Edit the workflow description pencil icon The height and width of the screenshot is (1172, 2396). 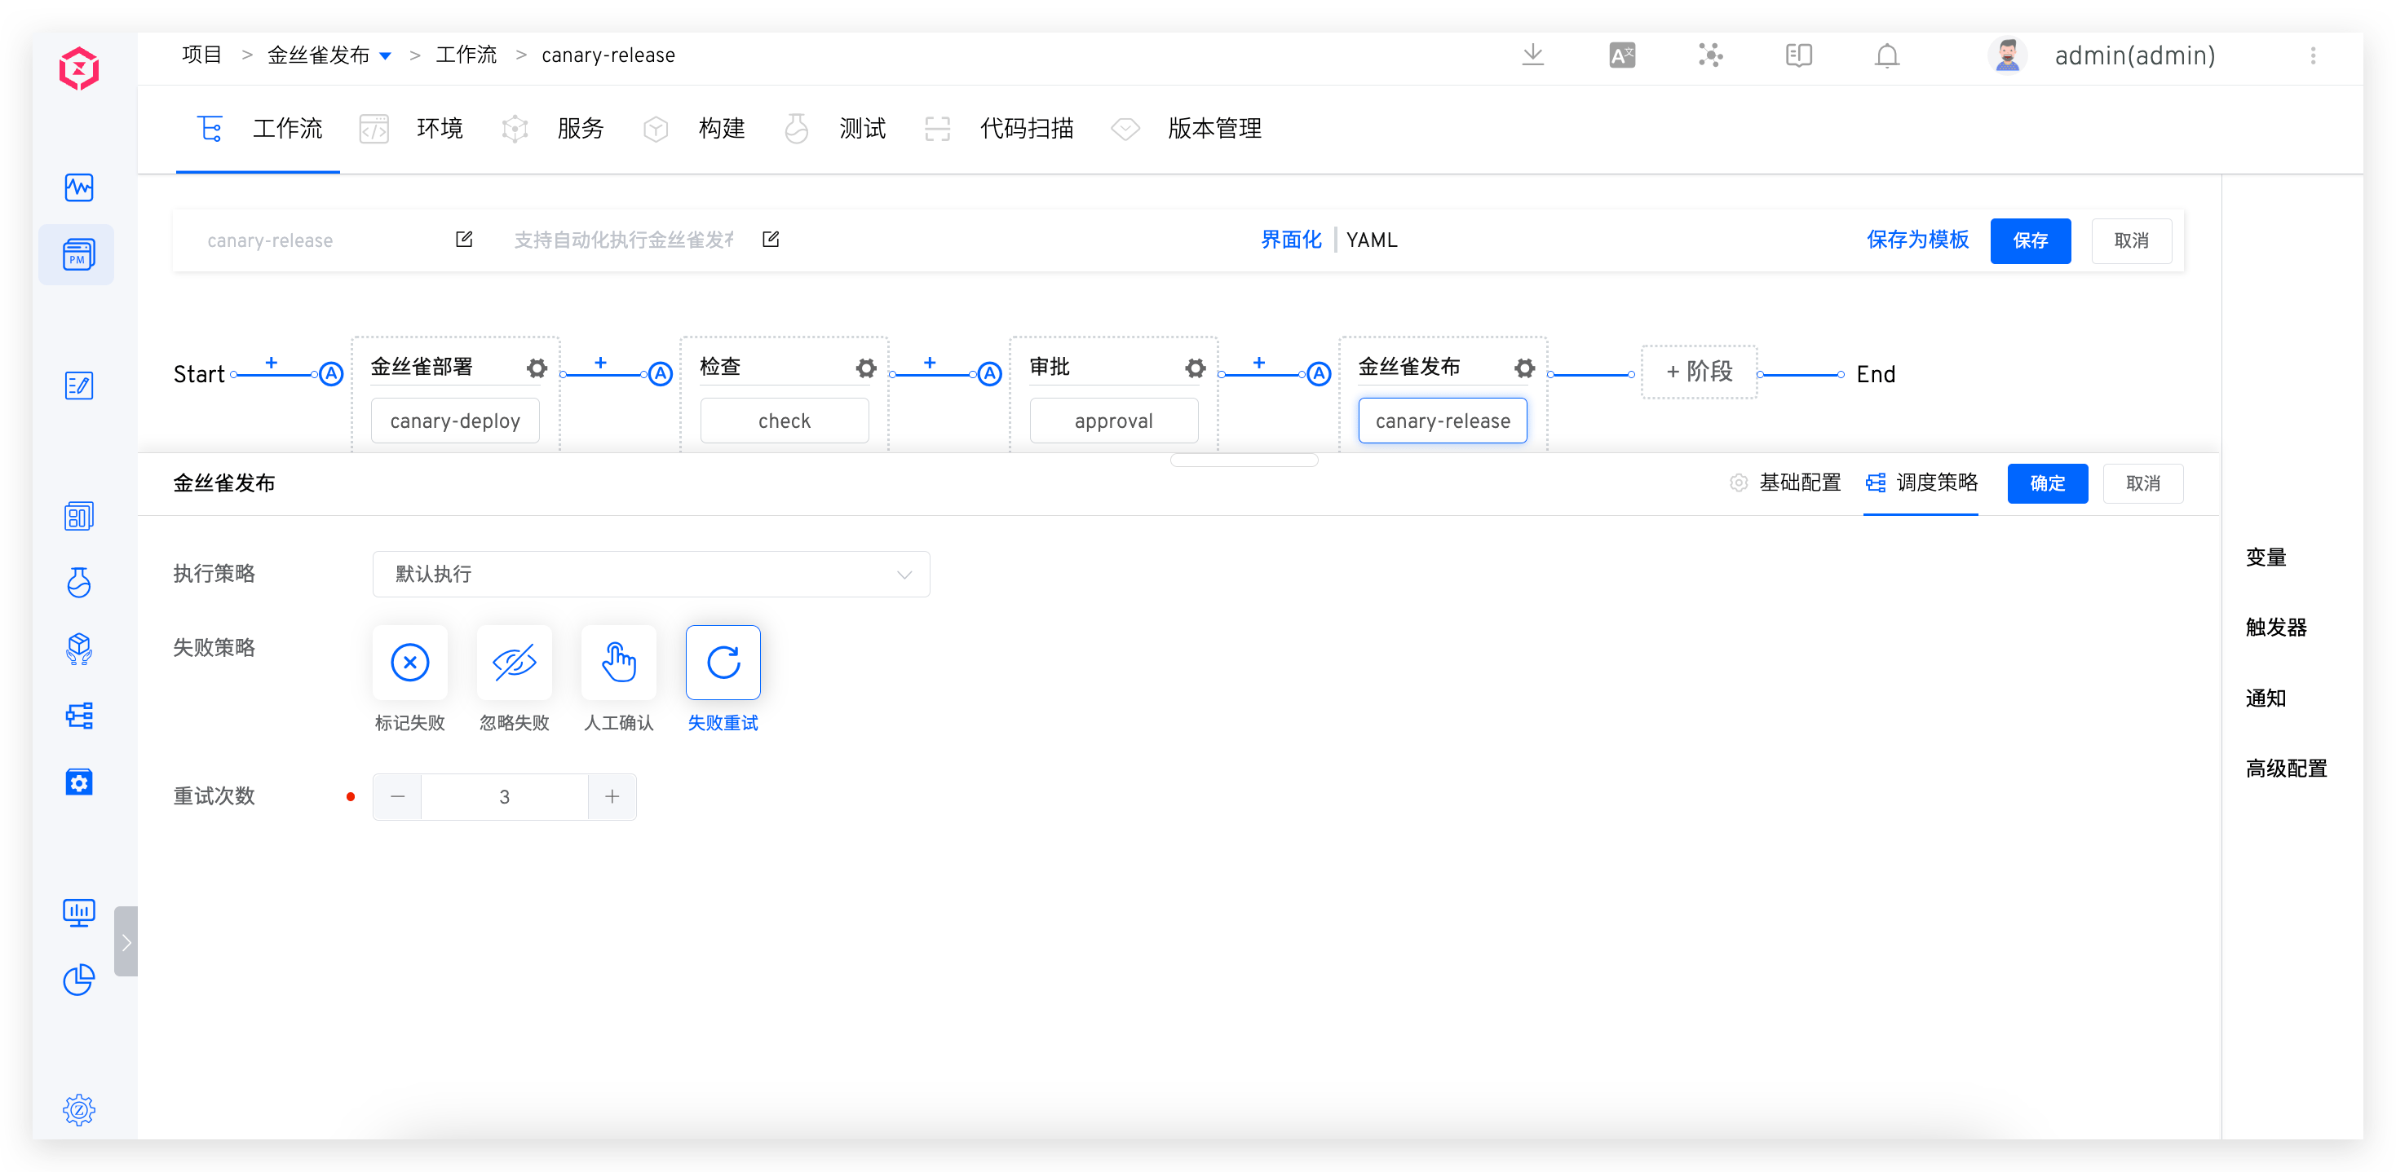771,240
